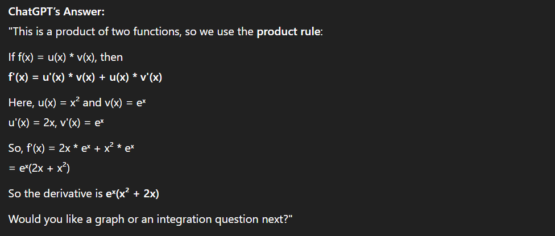Click the bold term "u'(x) * v(x)"

[x=69, y=77]
